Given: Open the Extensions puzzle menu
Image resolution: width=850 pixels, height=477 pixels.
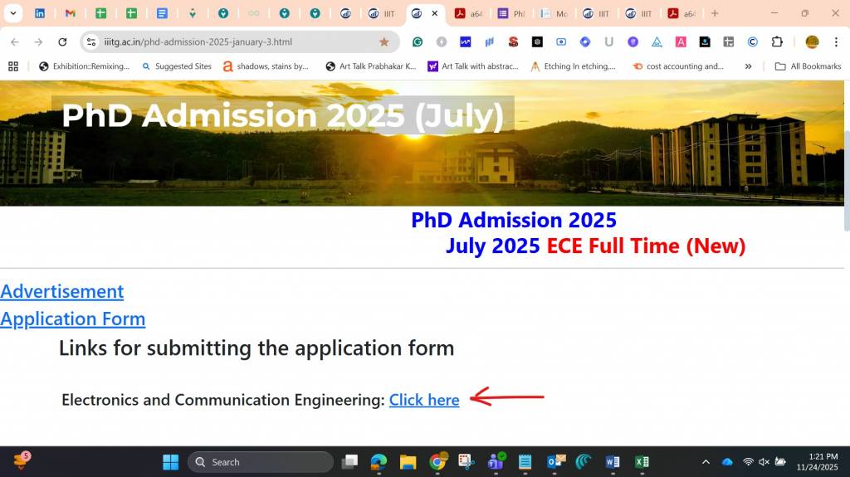Looking at the screenshot, I should click(777, 41).
